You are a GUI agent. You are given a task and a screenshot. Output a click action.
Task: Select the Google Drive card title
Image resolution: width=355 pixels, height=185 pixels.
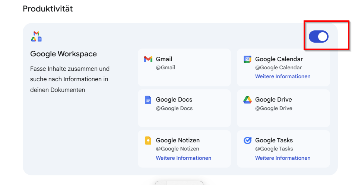273,99
